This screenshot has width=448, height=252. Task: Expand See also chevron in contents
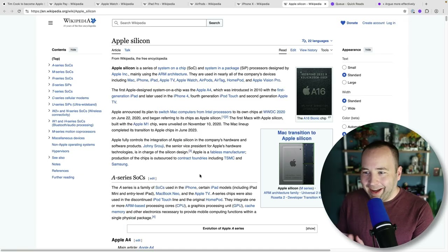tap(49, 157)
